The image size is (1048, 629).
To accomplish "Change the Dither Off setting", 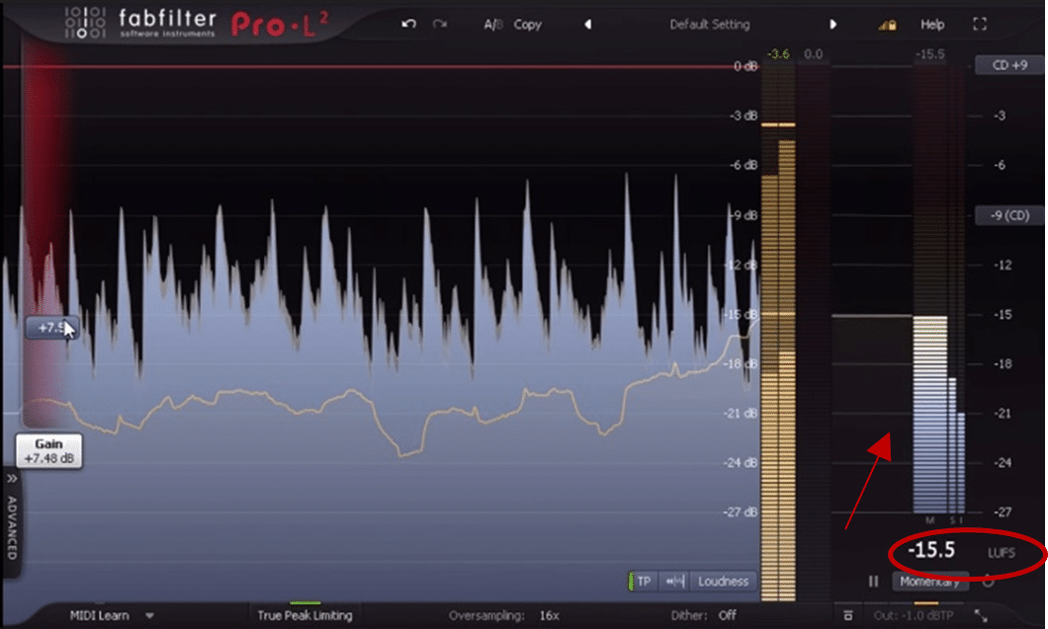I will 728,615.
